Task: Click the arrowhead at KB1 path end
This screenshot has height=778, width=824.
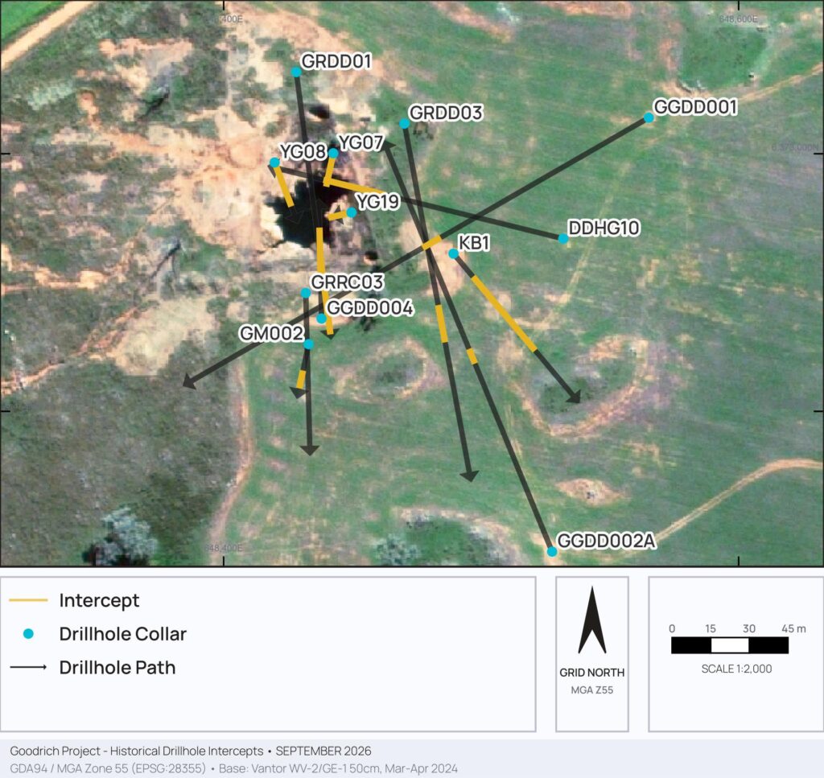Action: 575,397
